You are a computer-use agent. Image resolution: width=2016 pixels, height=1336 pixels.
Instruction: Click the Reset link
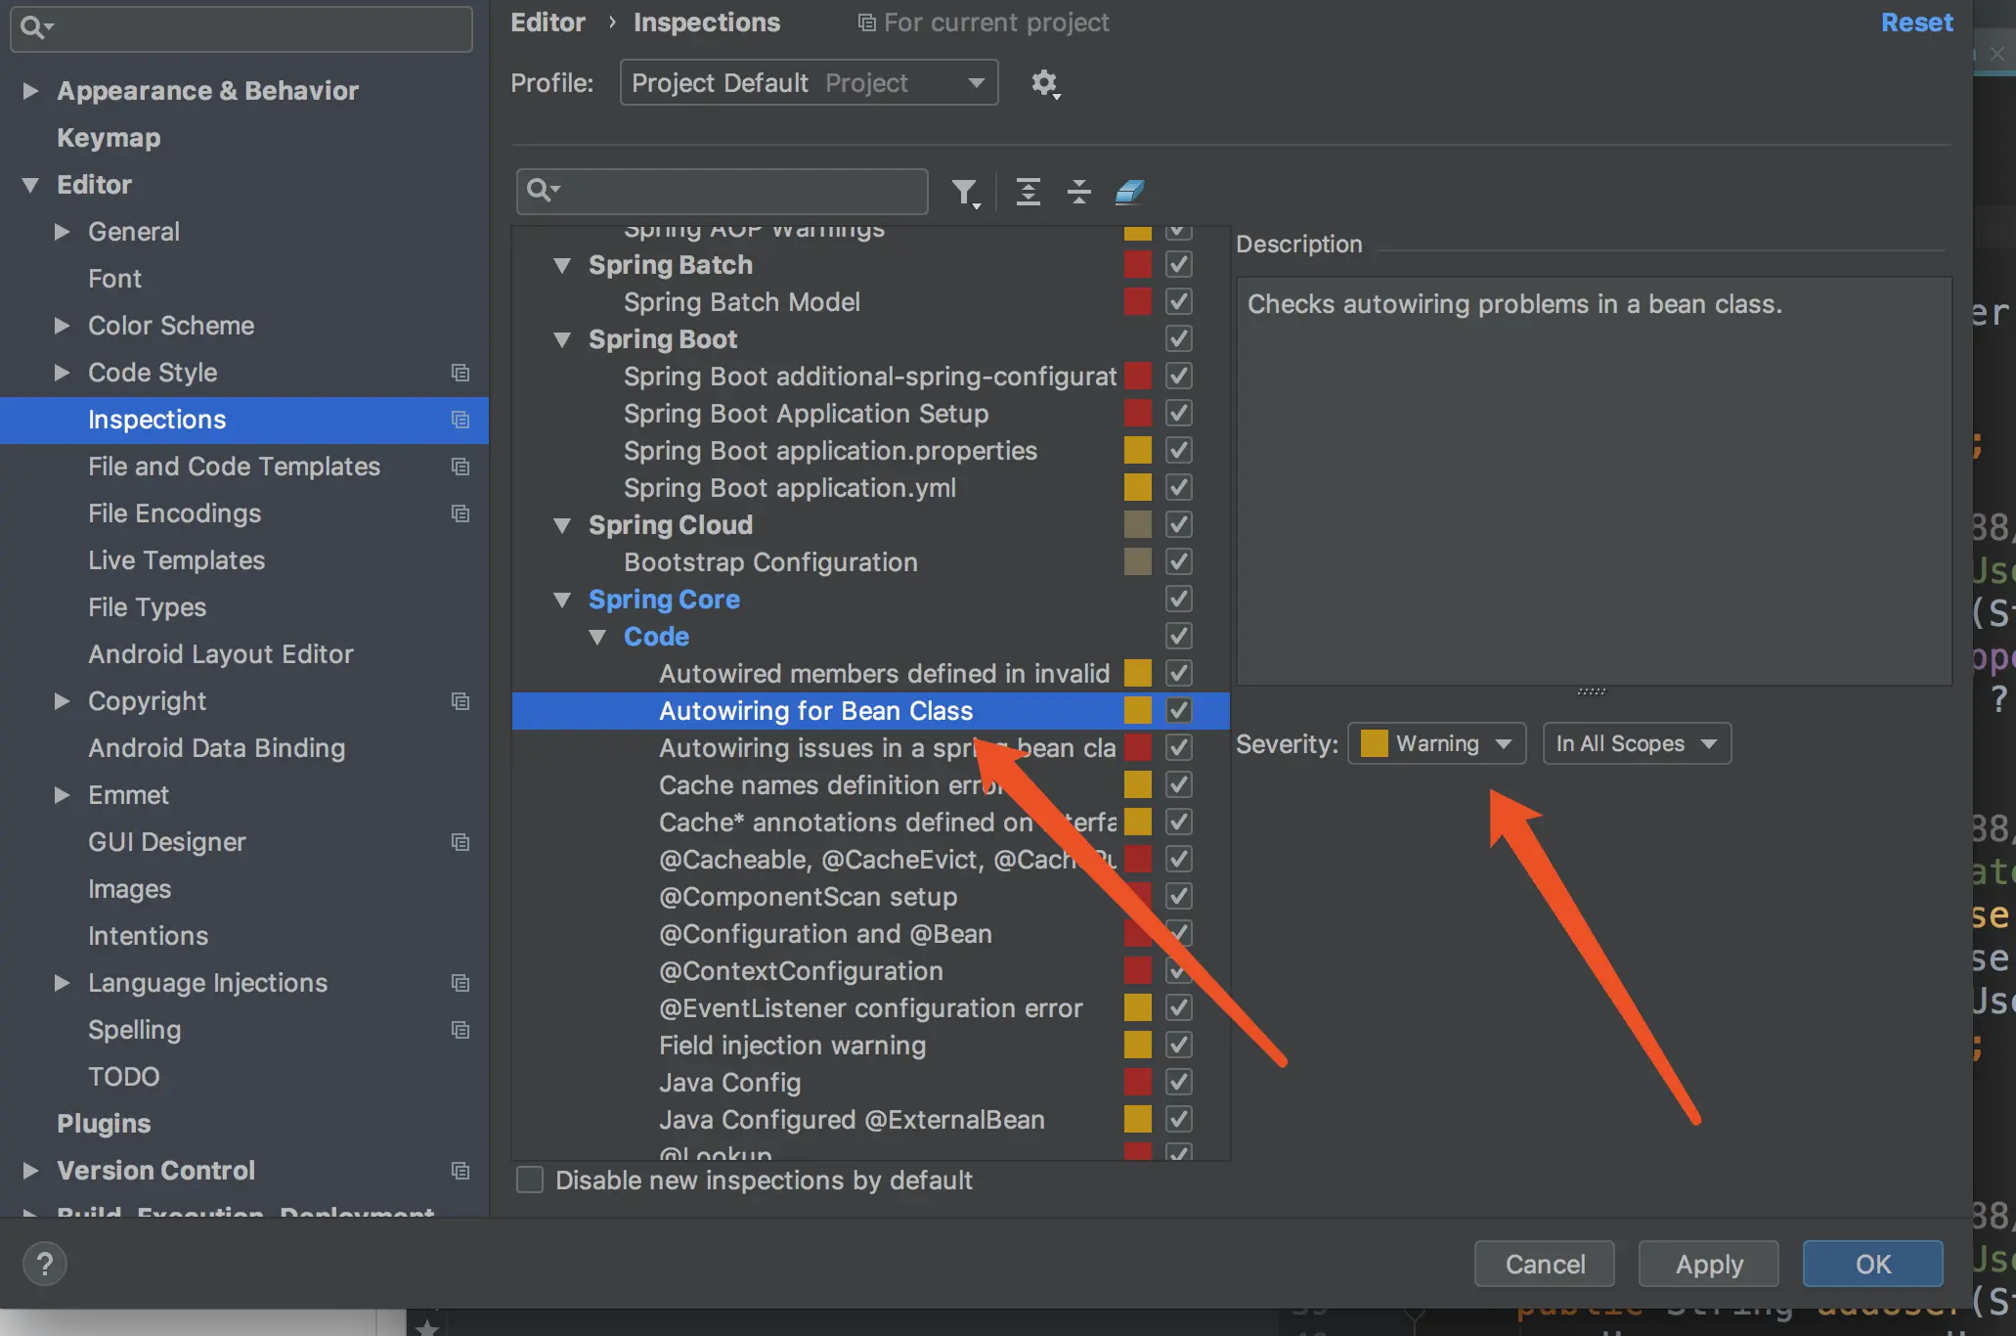(x=1915, y=22)
